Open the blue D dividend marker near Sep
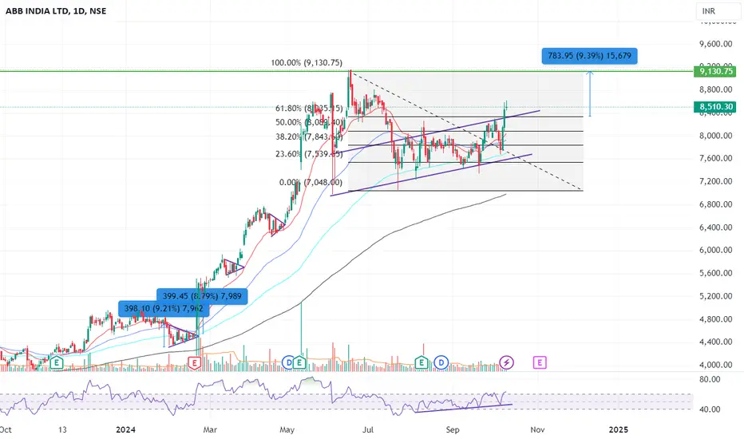This screenshot has width=744, height=439. (441, 363)
